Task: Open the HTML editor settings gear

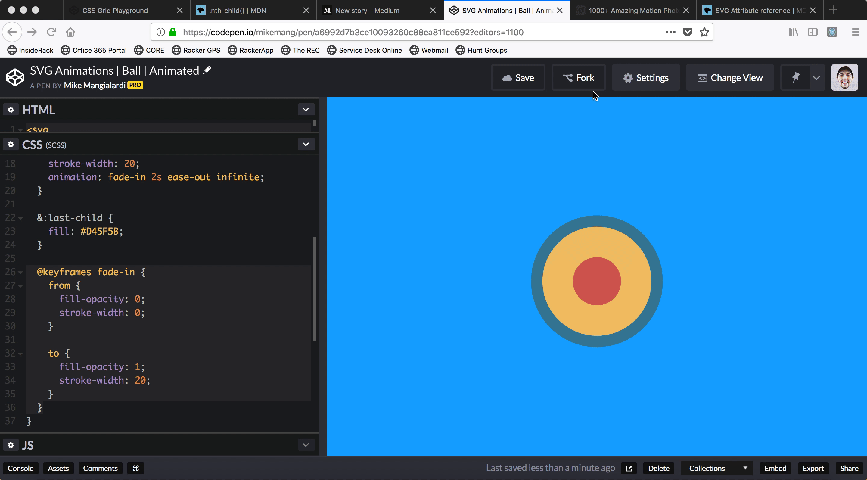Action: tap(11, 110)
